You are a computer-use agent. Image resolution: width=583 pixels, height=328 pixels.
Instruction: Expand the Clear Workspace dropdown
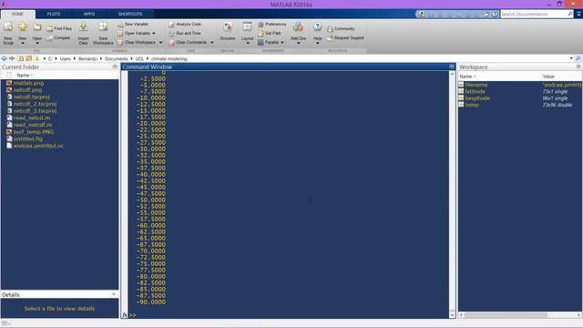tap(160, 43)
